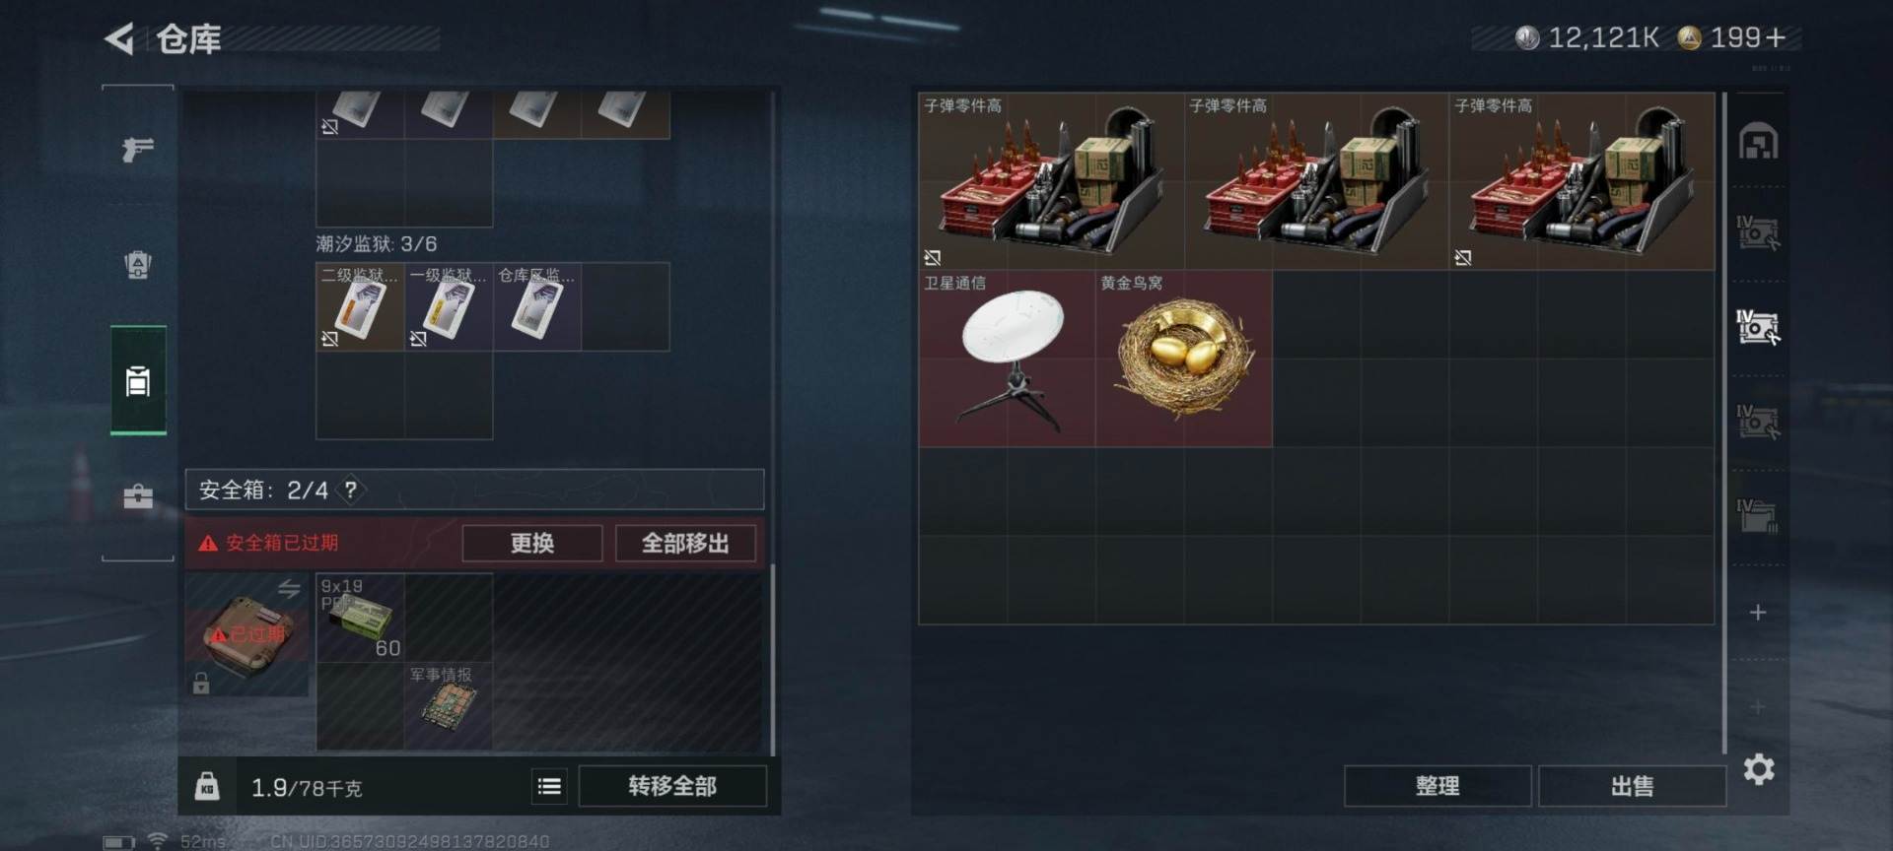Add currency with the plus next to 199
The width and height of the screenshot is (1893, 851).
click(x=1776, y=37)
